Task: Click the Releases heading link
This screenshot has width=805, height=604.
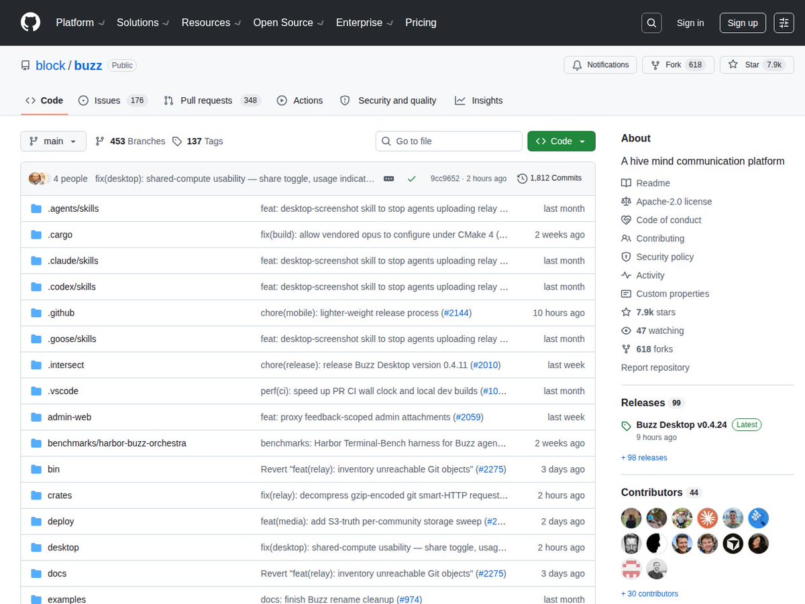Action: coord(643,403)
